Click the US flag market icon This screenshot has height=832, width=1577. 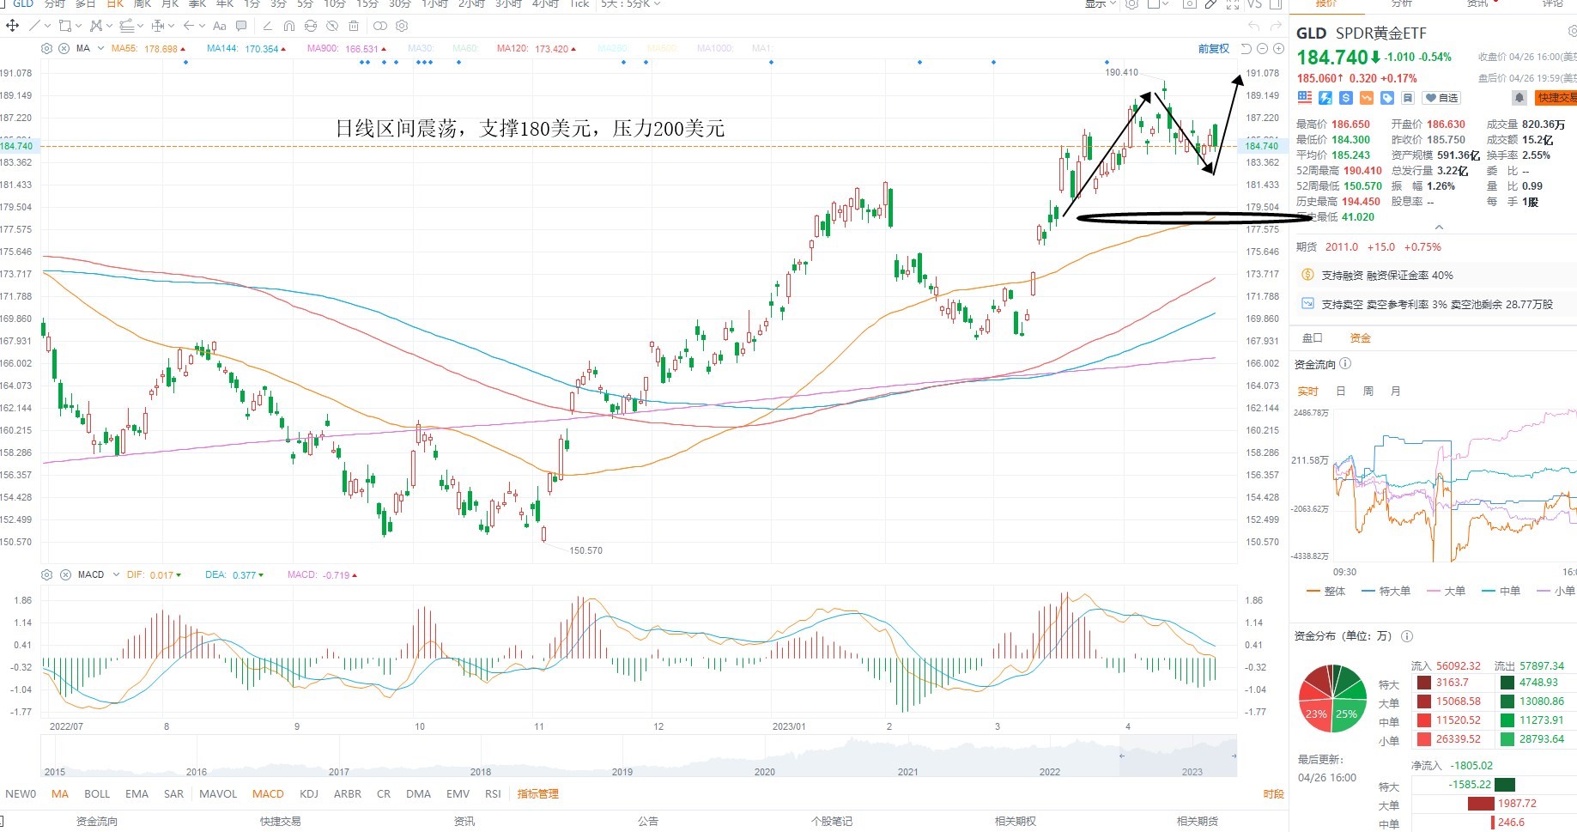(x=1305, y=98)
